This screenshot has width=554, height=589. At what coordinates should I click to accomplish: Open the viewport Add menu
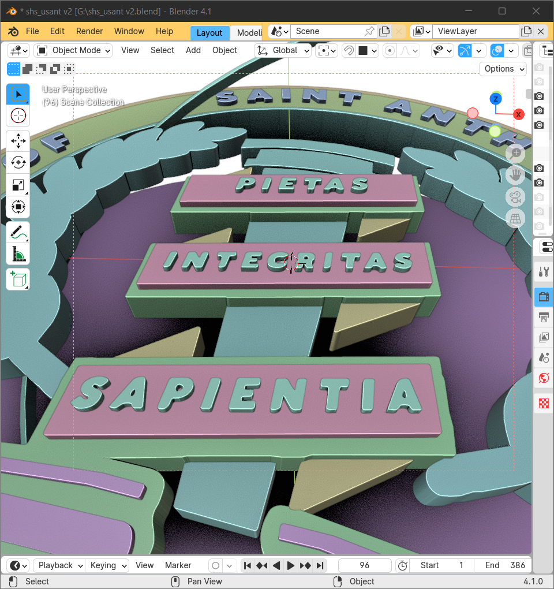point(193,51)
